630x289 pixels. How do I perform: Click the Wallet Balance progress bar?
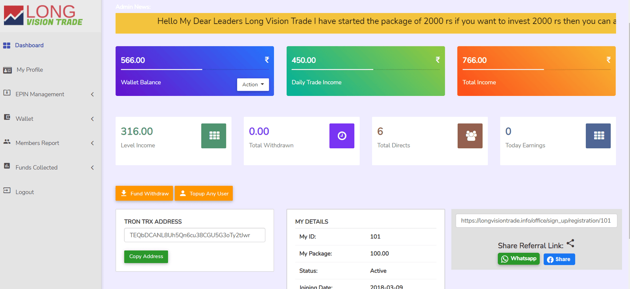[195, 70]
